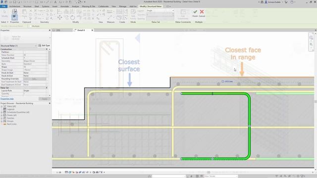Click the green Finish checkmark
Viewport: 317px width, 178px height.
pos(195,12)
